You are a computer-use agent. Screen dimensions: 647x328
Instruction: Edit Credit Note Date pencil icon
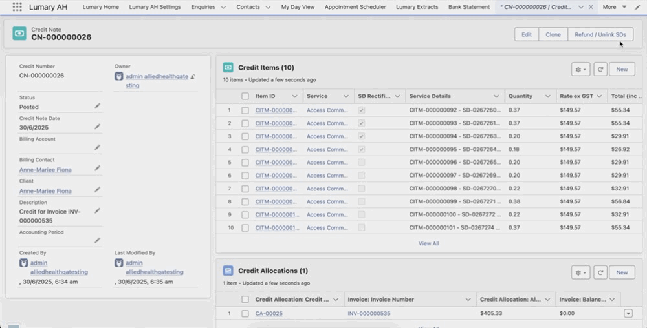98,127
